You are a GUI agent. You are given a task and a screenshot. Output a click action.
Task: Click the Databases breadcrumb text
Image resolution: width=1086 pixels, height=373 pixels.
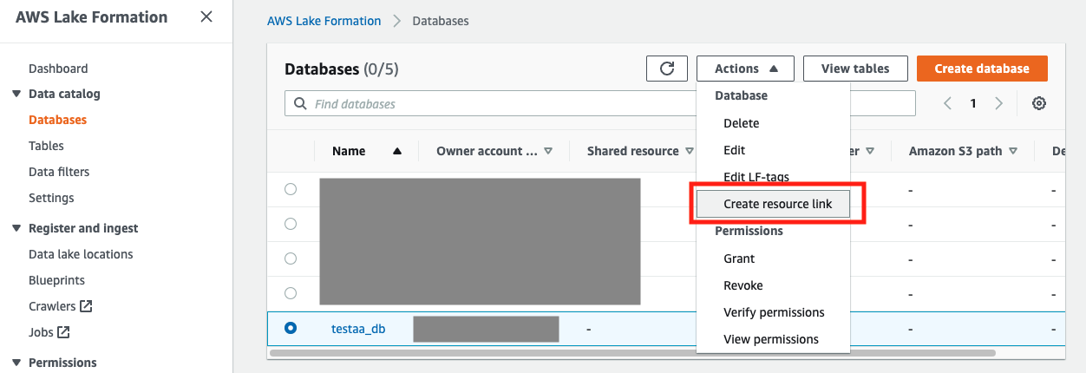tap(441, 21)
